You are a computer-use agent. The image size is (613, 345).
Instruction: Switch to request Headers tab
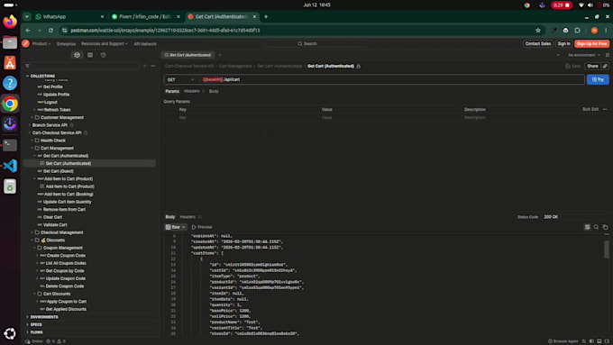coord(191,91)
